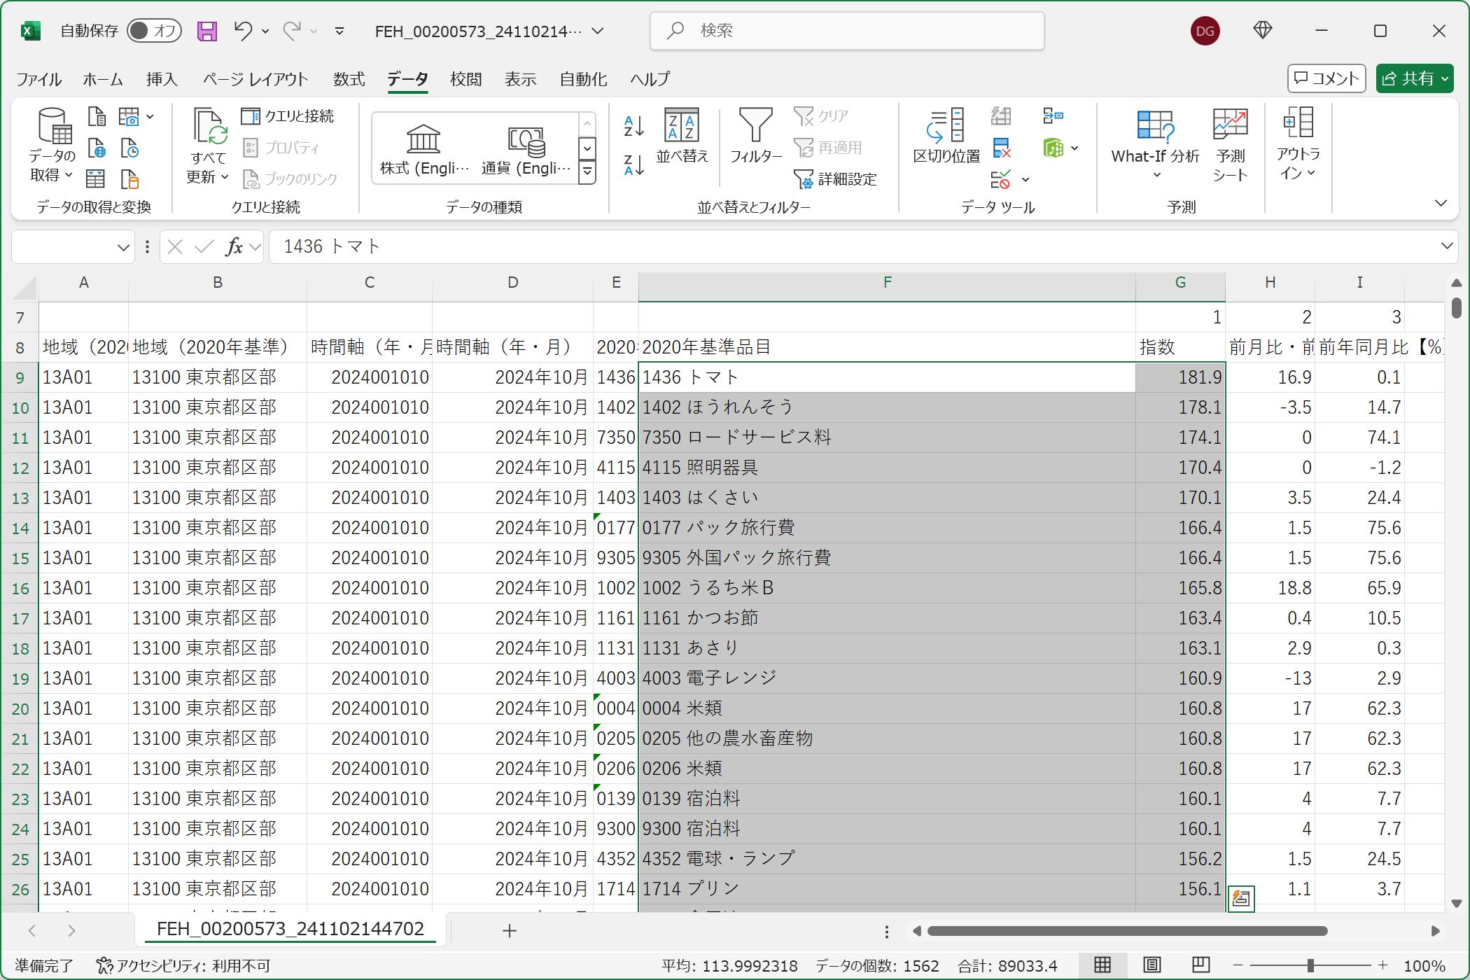Select cell with index value 181.9
The image size is (1470, 980).
click(1180, 377)
